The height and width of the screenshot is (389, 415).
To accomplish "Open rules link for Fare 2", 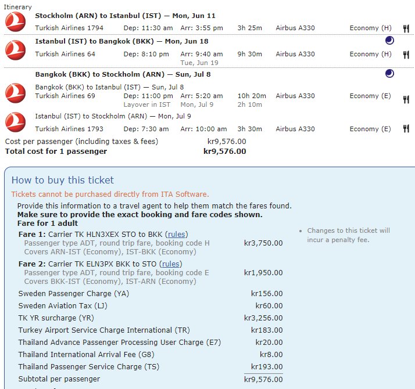I will (x=171, y=264).
